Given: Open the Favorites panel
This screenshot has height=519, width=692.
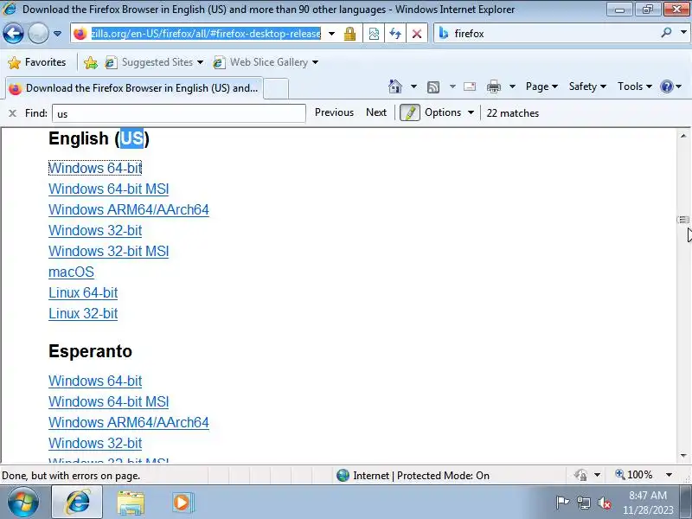Looking at the screenshot, I should (x=37, y=62).
